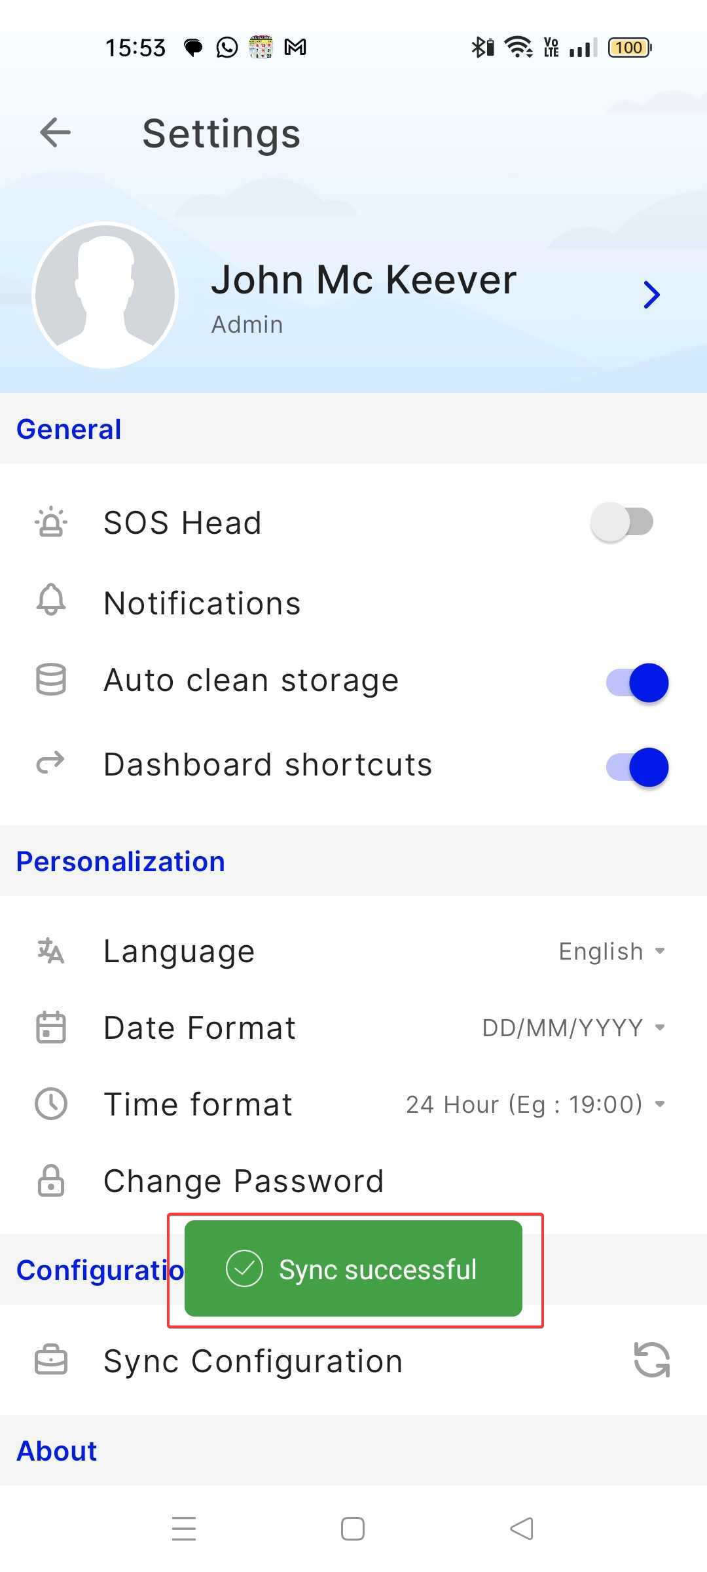Tap the Date Format calendar icon

(51, 1027)
